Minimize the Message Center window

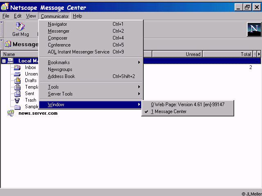click(238, 7)
